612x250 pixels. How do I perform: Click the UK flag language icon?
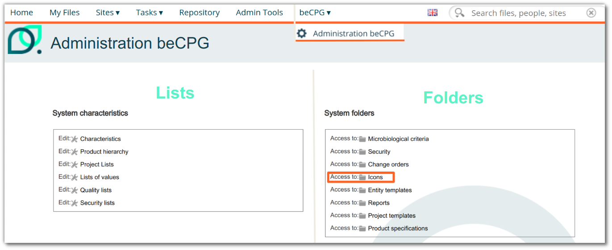coord(432,13)
